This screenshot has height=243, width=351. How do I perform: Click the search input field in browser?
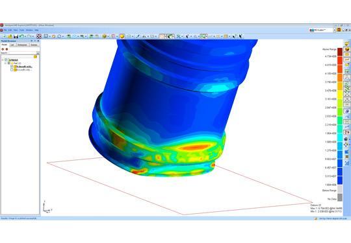[22, 53]
